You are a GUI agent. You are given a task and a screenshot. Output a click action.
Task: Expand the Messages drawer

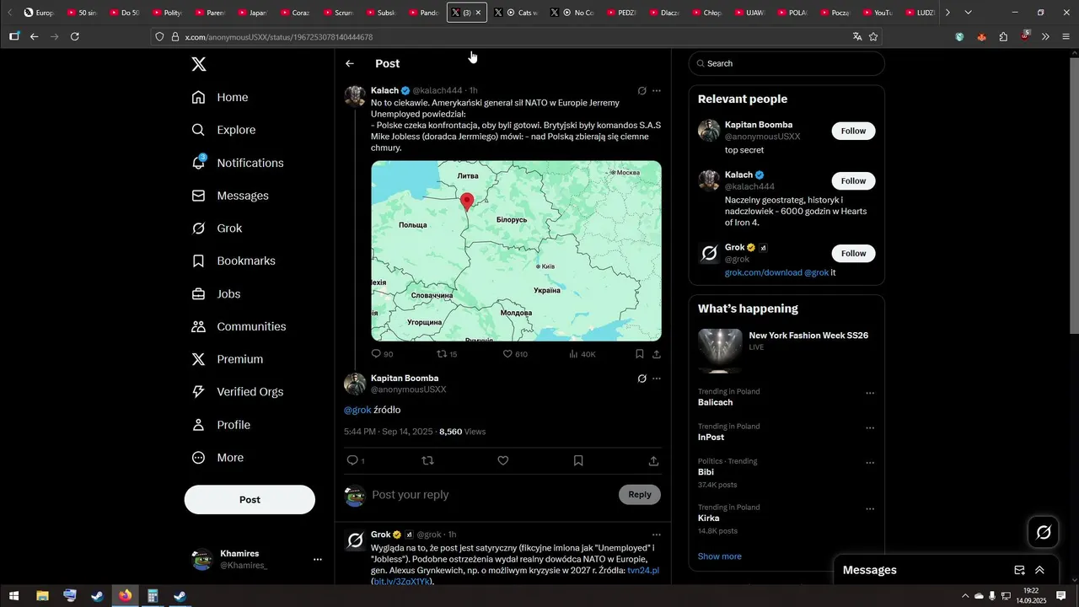(1040, 570)
